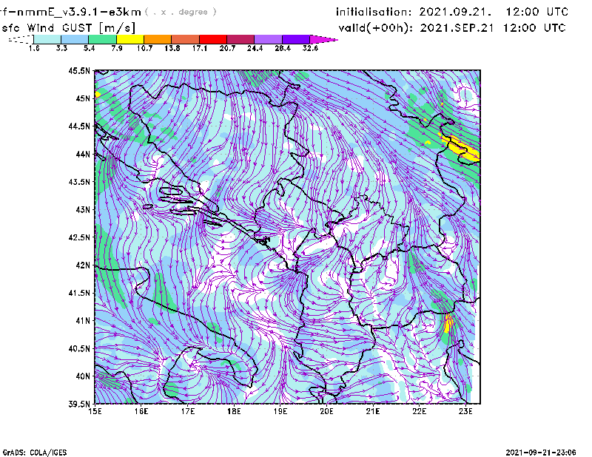The width and height of the screenshot is (592, 457).
Task: Click the green legend swatch for 5.4–7.9 m/s
Action: coord(103,39)
